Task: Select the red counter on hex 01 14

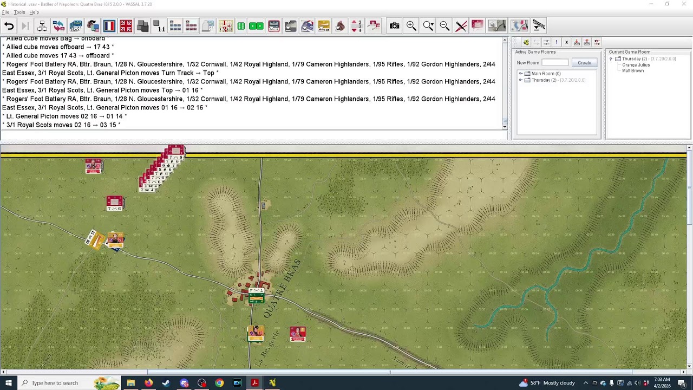Action: coord(94,166)
